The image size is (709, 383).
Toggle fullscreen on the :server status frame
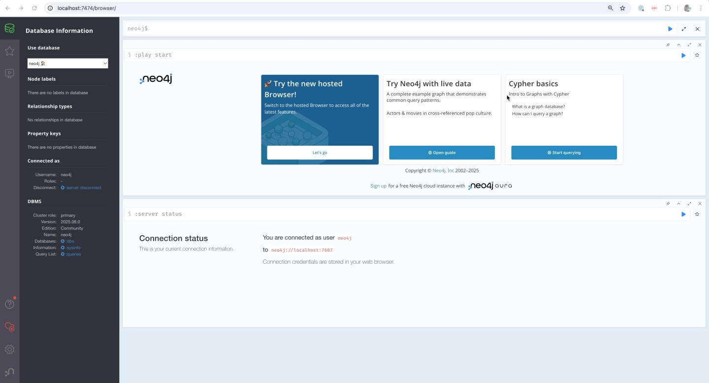tap(689, 203)
